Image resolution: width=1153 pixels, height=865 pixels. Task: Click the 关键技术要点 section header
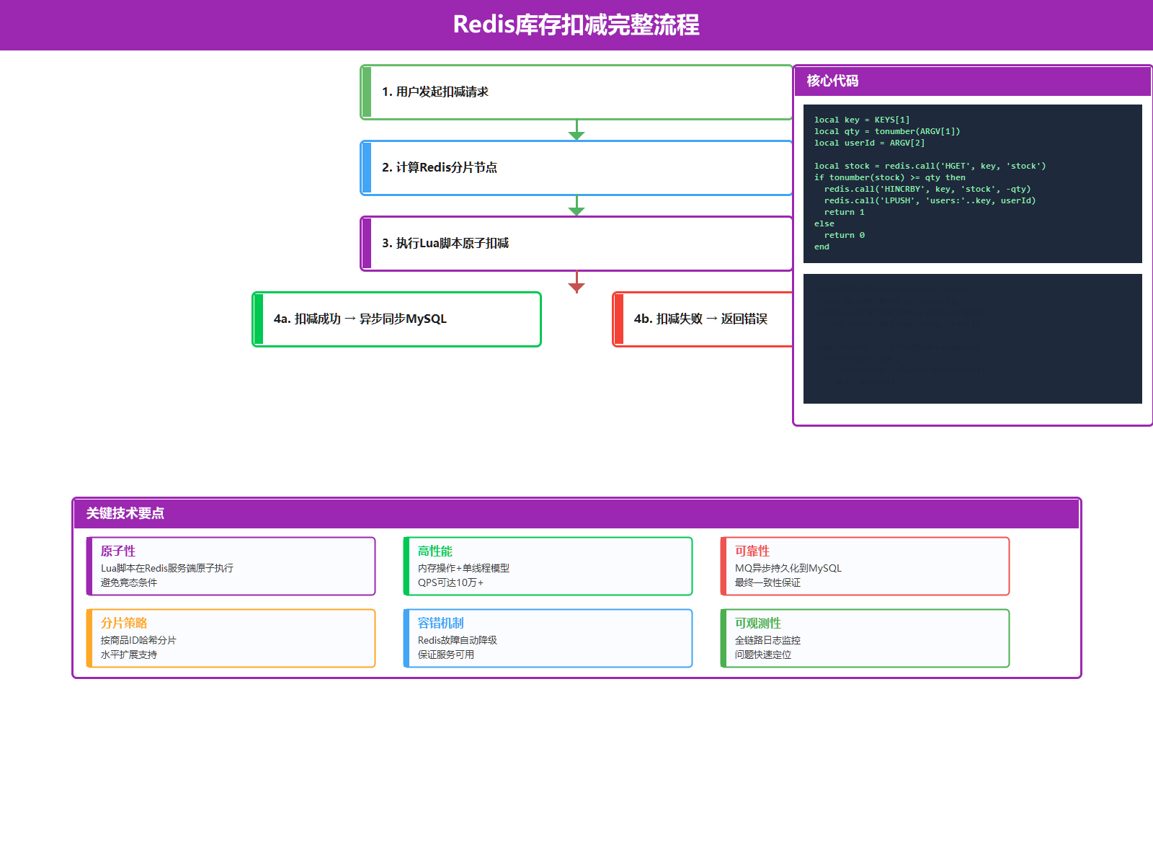576,513
